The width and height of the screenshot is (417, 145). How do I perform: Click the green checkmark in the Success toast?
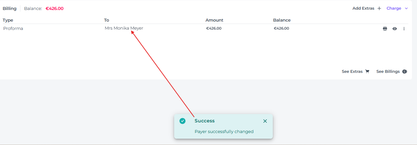182,121
